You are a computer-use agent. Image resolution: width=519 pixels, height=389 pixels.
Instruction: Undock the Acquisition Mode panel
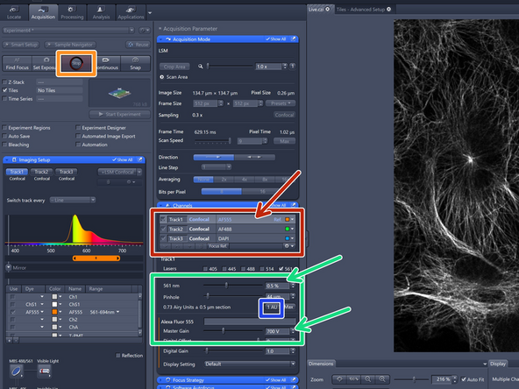(x=294, y=39)
